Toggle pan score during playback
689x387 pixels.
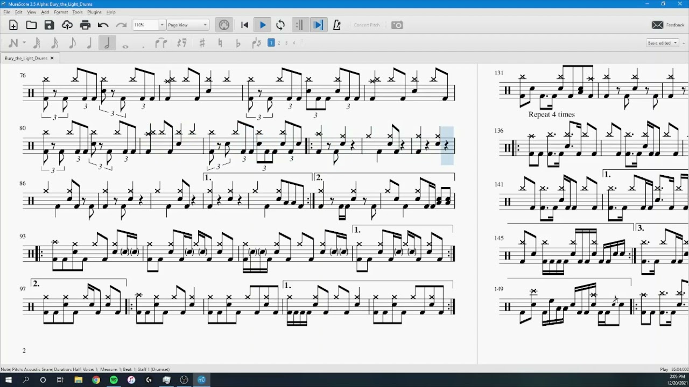(x=318, y=25)
